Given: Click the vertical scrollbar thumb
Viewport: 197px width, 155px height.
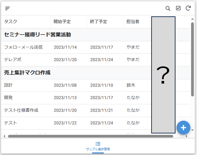Looking at the screenshot, I should click(192, 59).
